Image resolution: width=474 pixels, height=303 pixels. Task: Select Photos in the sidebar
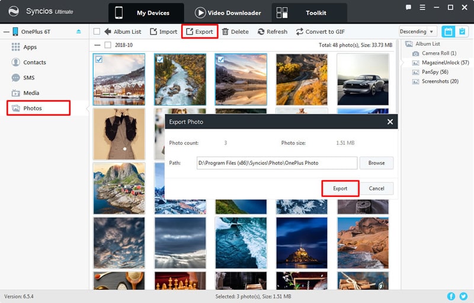pyautogui.click(x=39, y=108)
